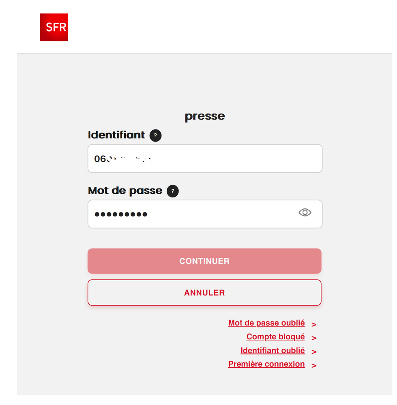
Task: Open the Identifiant help tooltip icon
Action: 155,135
